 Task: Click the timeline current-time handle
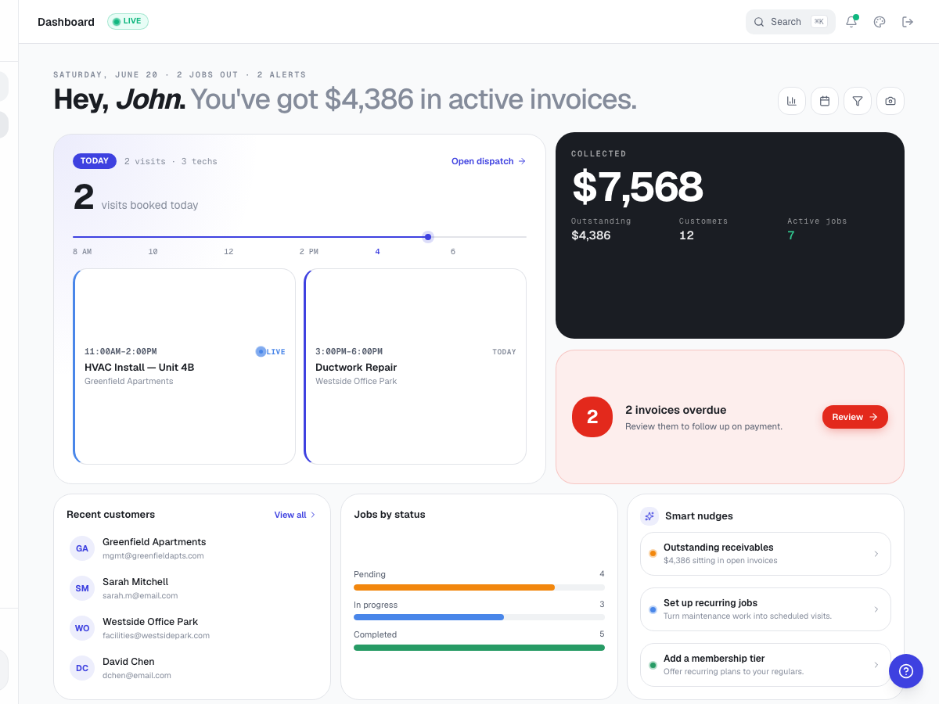pyautogui.click(x=428, y=237)
